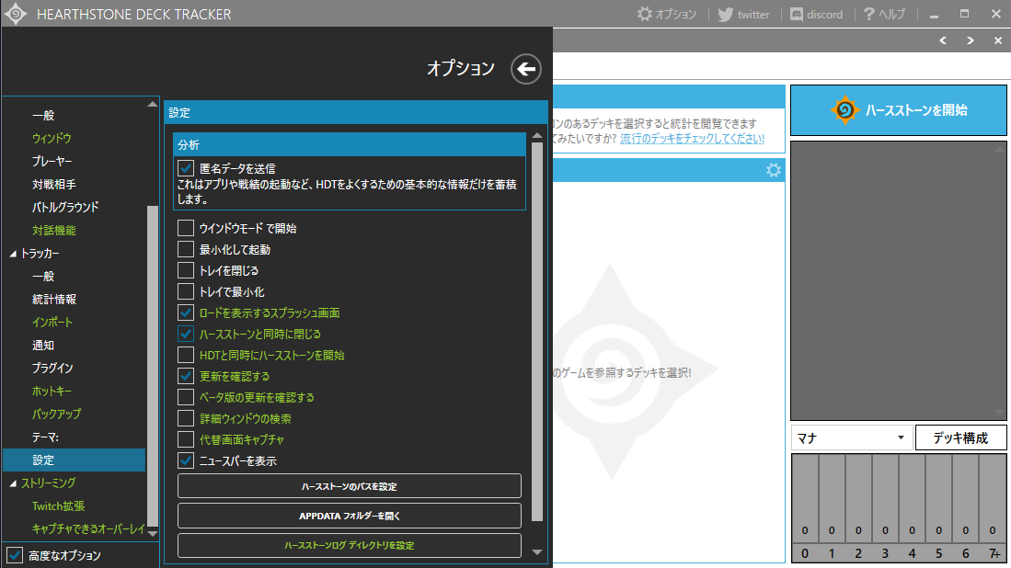Toggle 高度なオプション checkbox
The width and height of the screenshot is (1011, 568).
pyautogui.click(x=15, y=555)
